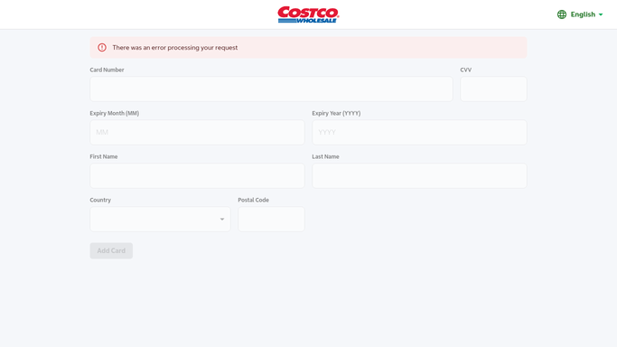Click the Country label text

(x=100, y=200)
